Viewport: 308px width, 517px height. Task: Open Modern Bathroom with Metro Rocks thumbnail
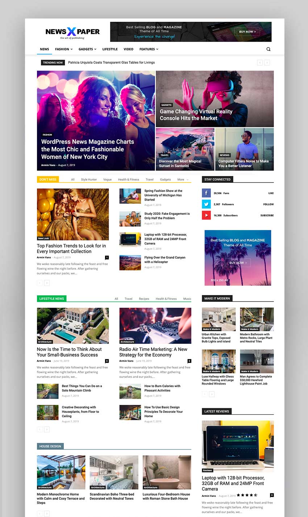click(x=257, y=319)
